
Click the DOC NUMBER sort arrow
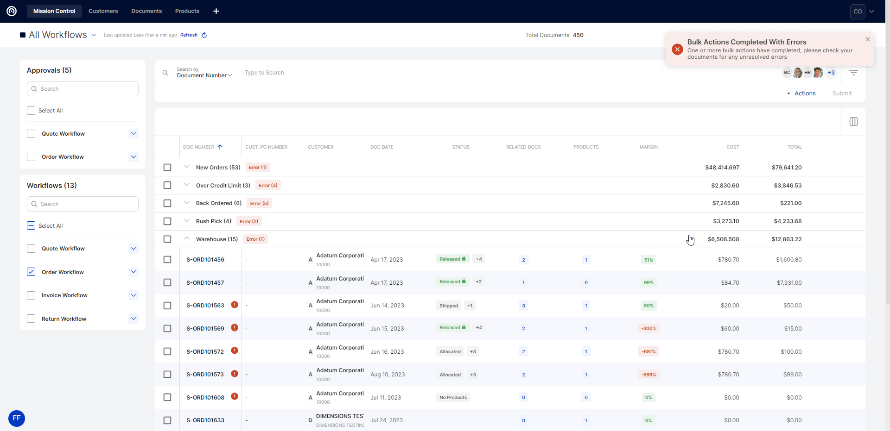point(220,147)
